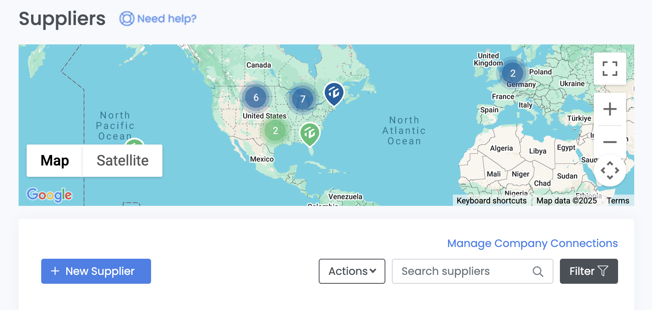This screenshot has height=310, width=652.
Task: Click the plus icon on New Supplier button
Action: pyautogui.click(x=55, y=271)
